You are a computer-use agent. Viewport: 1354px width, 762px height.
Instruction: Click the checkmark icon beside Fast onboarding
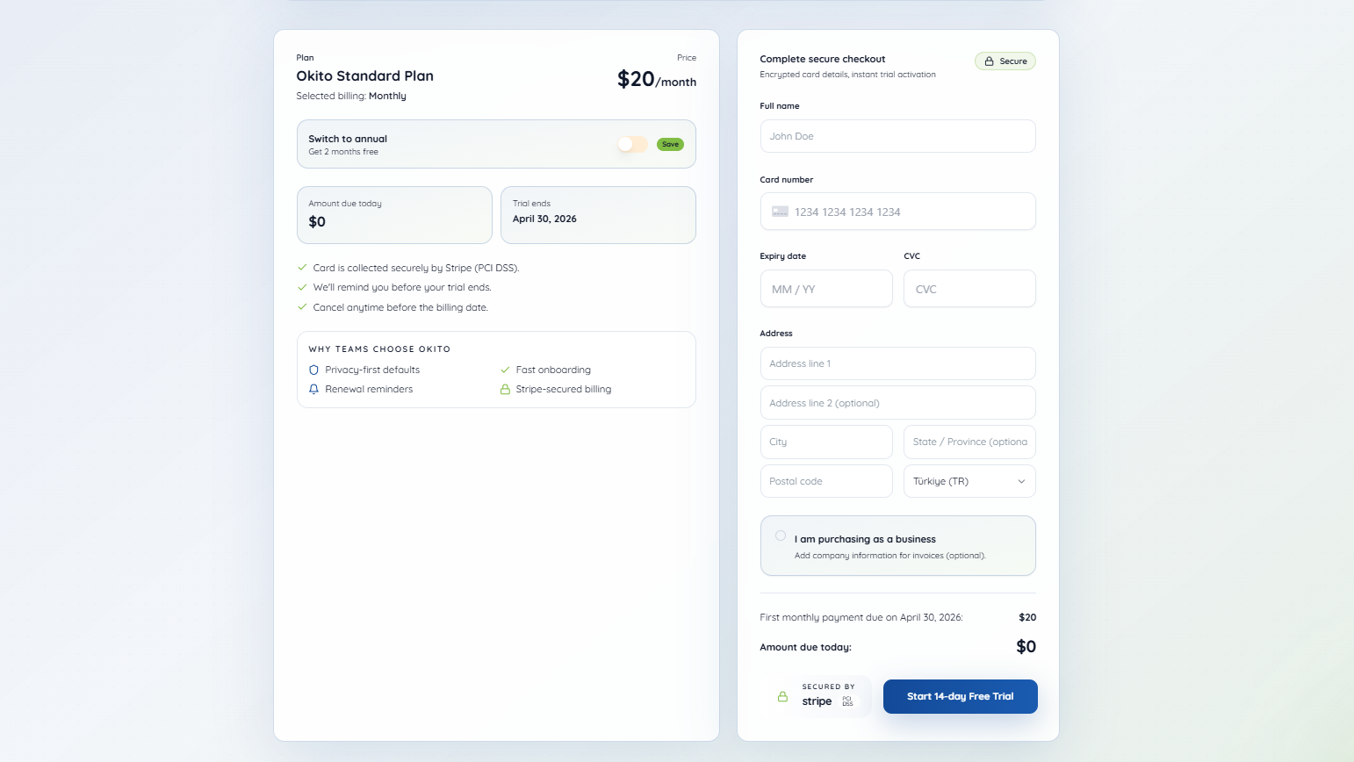[x=505, y=370]
